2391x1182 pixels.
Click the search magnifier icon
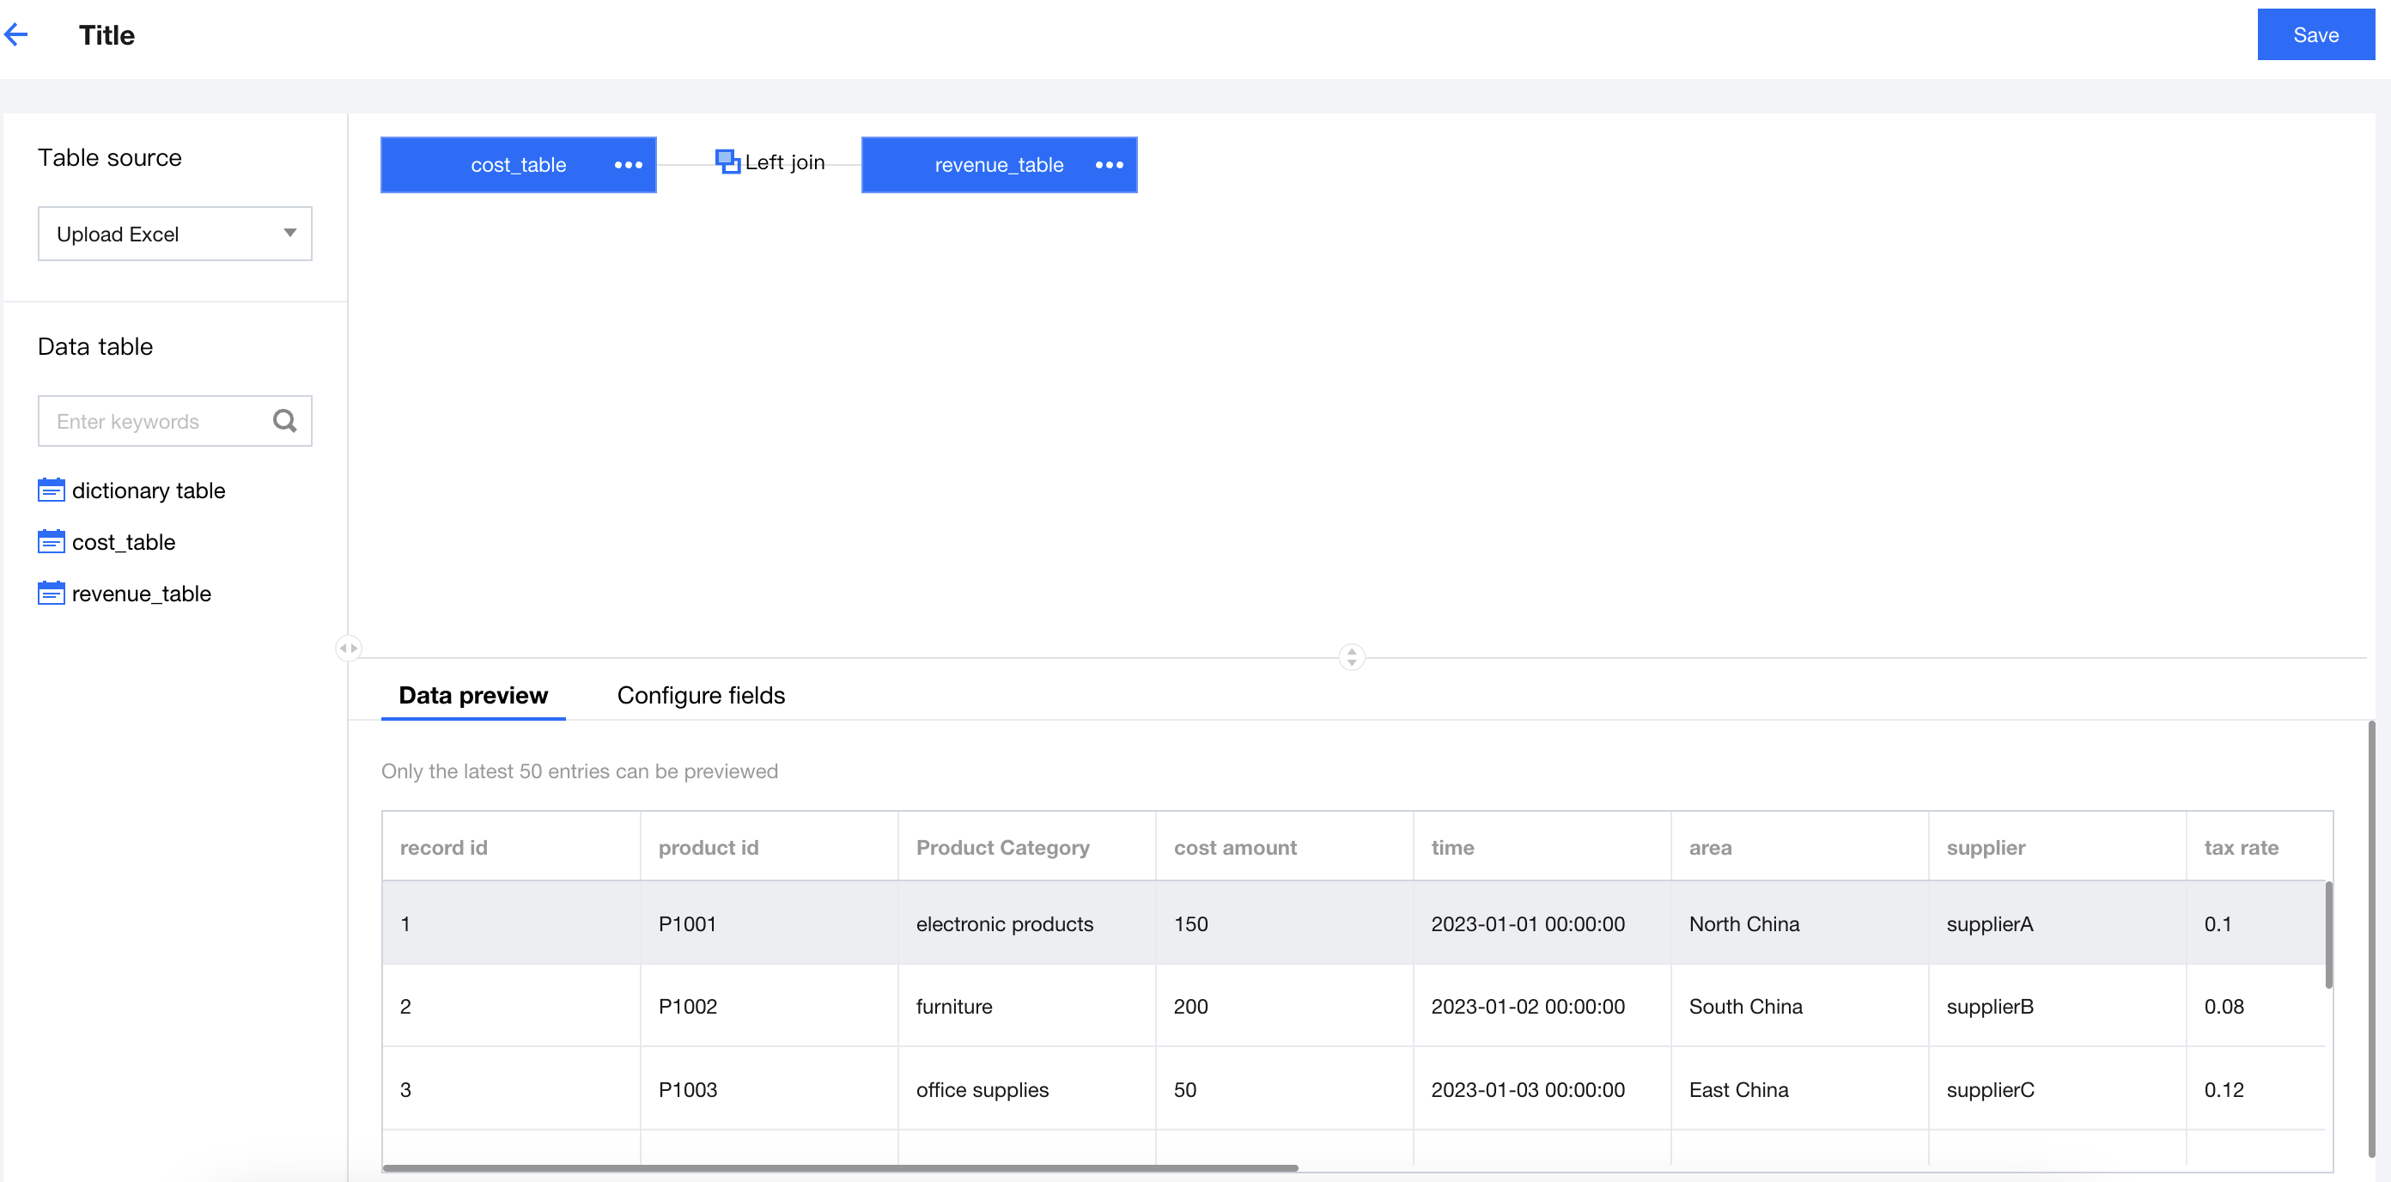pos(285,422)
